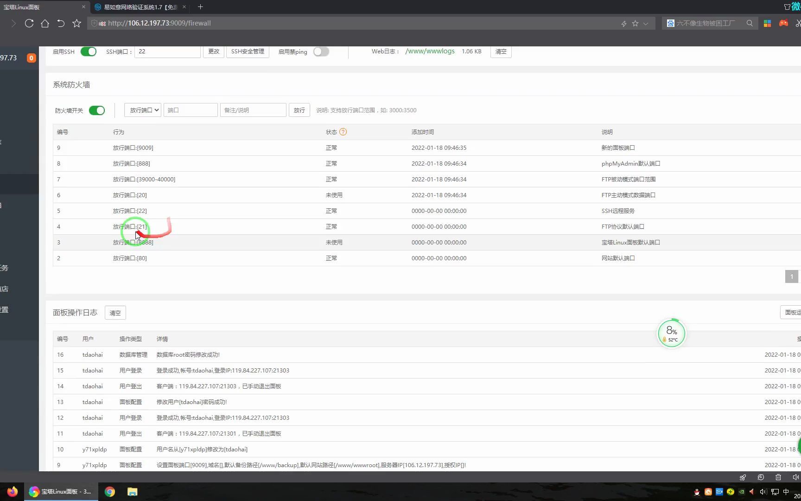This screenshot has width=801, height=501.
Task: Click the orange 0 notification badge in sidebar
Action: pyautogui.click(x=32, y=58)
